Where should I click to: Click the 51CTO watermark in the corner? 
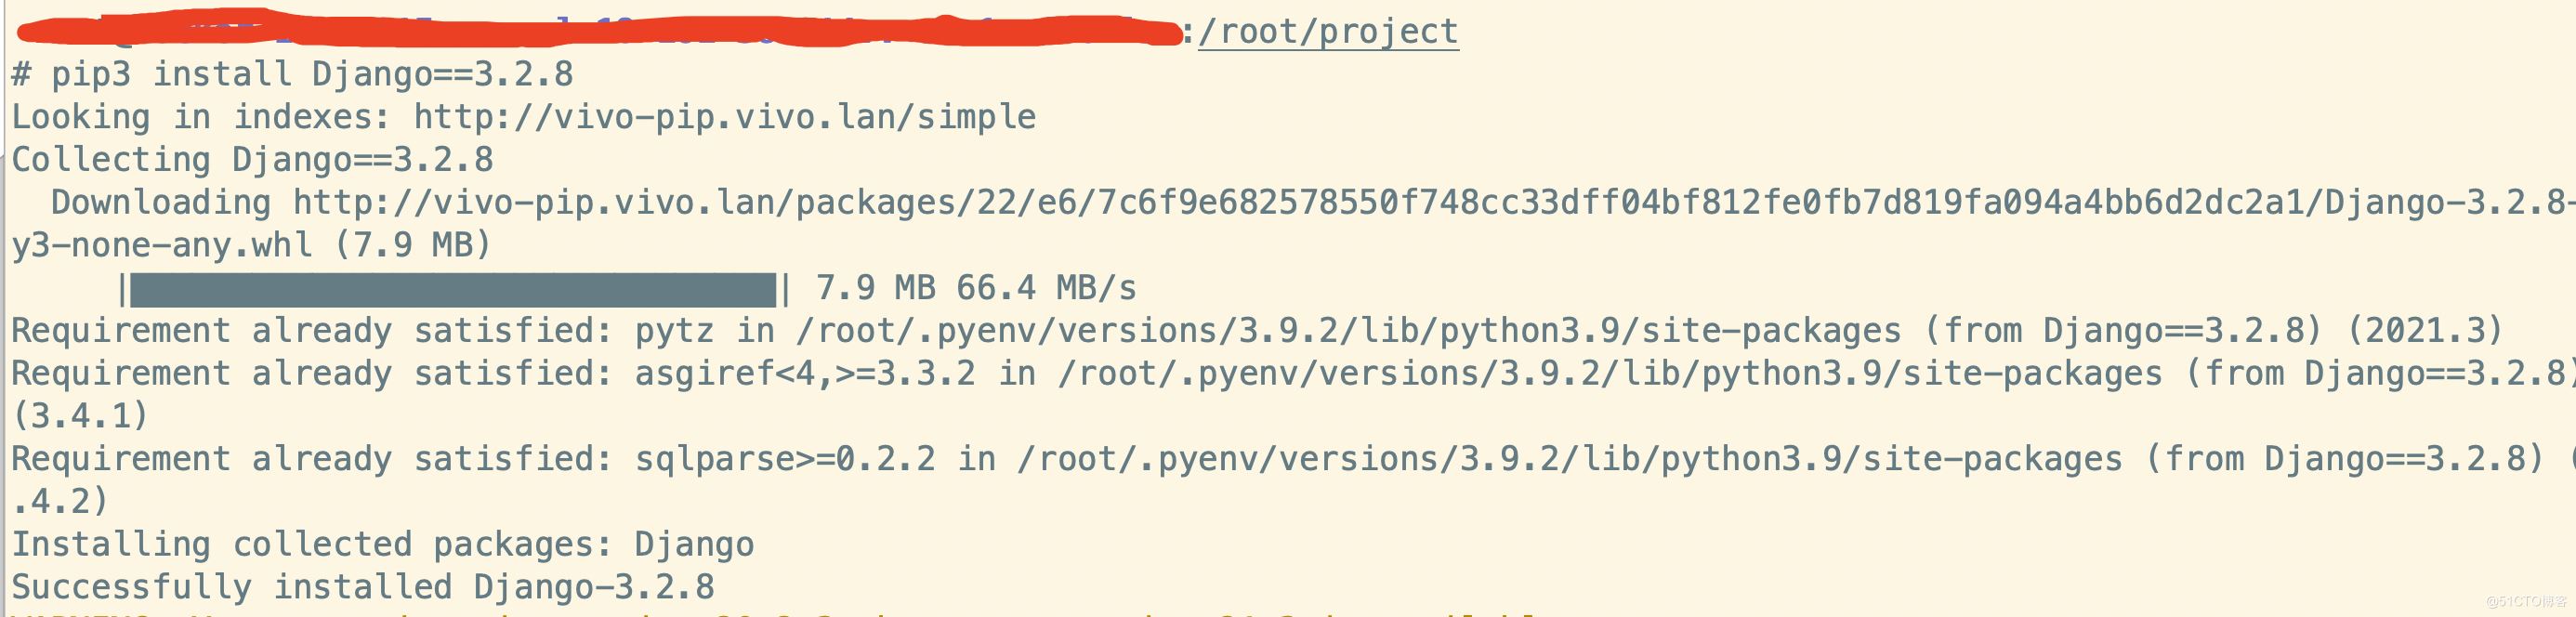(2524, 601)
